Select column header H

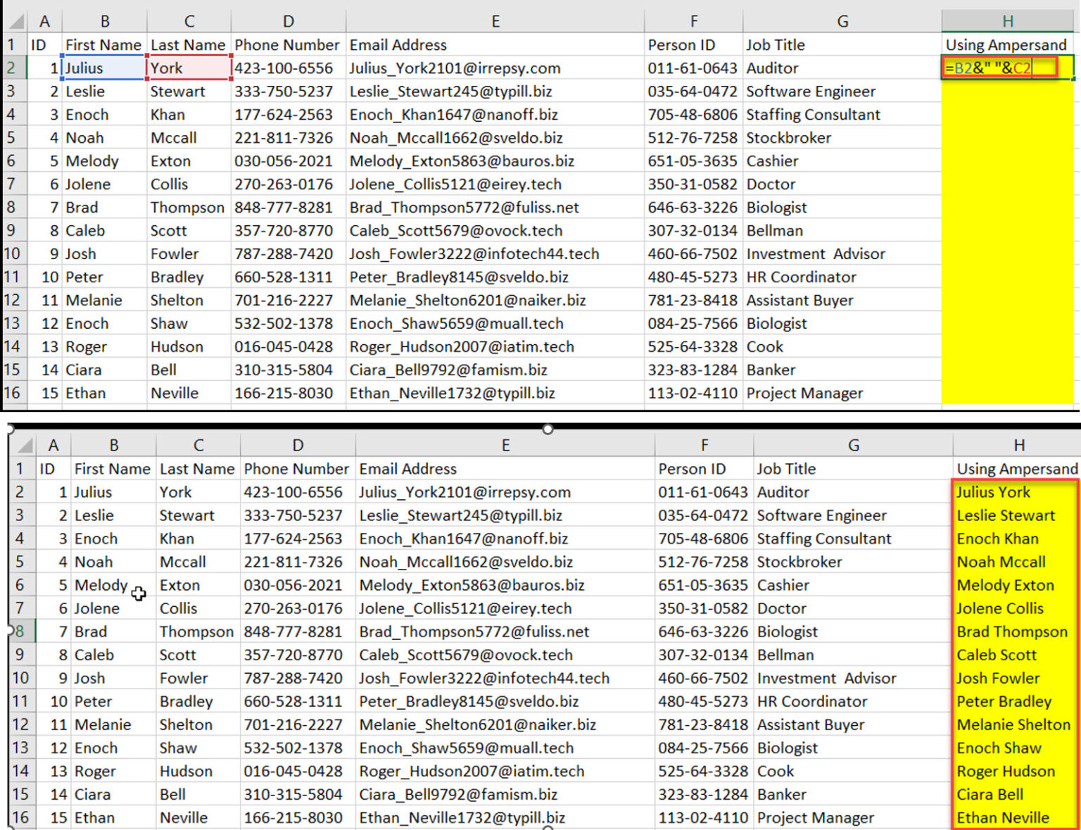(1006, 20)
